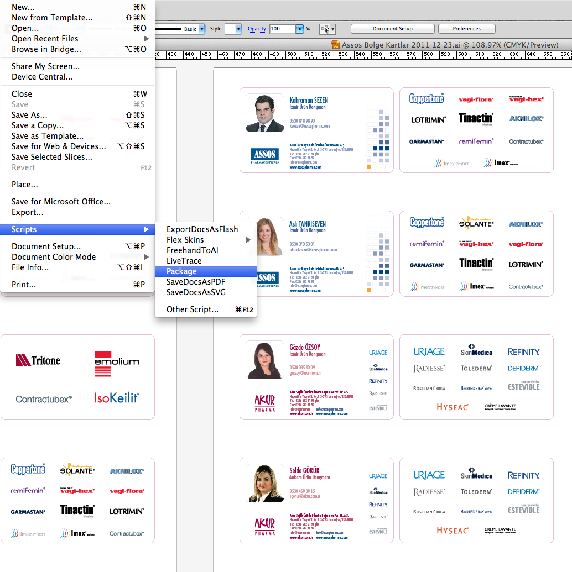Select the emolium logo
Image resolution: width=572 pixels, height=572 pixels.
[117, 364]
